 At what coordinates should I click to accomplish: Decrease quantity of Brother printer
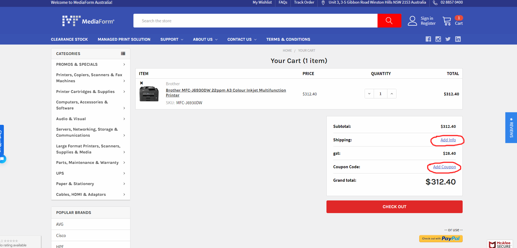click(x=369, y=94)
